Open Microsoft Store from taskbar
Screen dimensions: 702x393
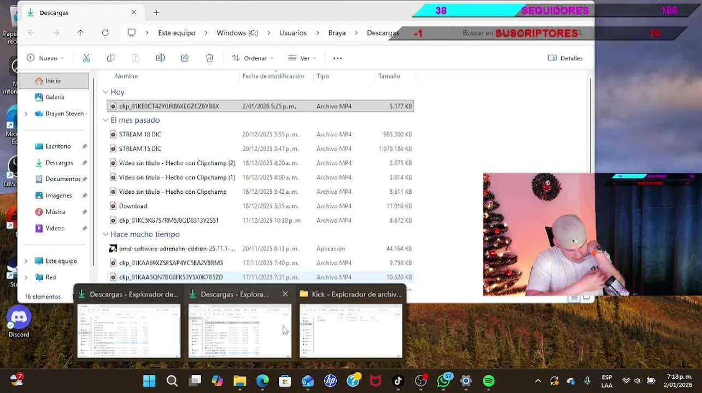[x=285, y=381]
